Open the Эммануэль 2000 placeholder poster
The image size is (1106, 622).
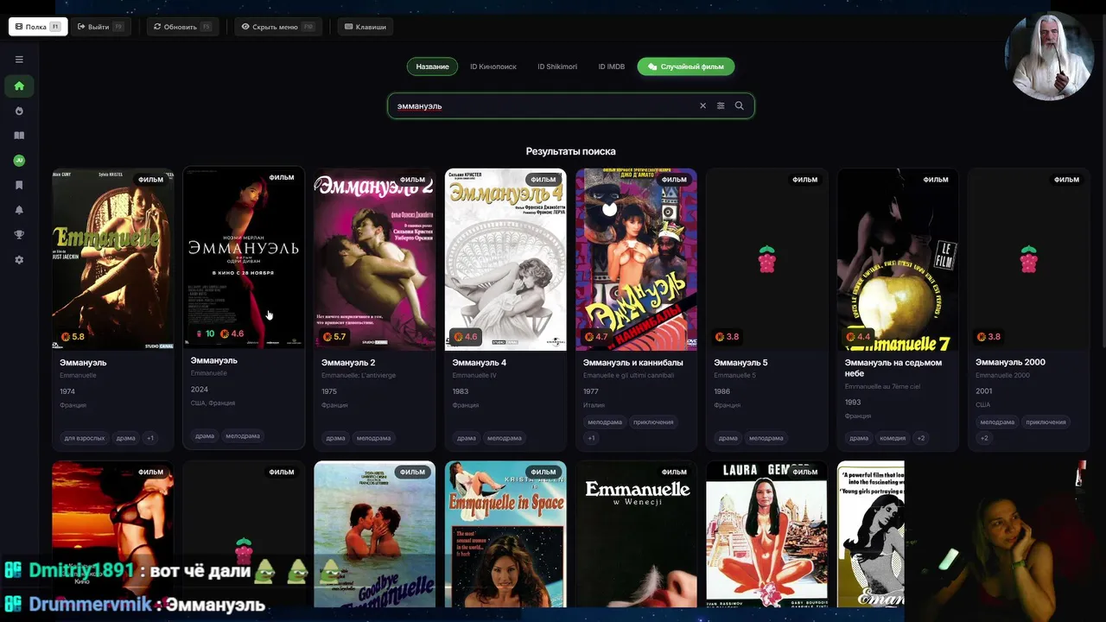click(1029, 259)
